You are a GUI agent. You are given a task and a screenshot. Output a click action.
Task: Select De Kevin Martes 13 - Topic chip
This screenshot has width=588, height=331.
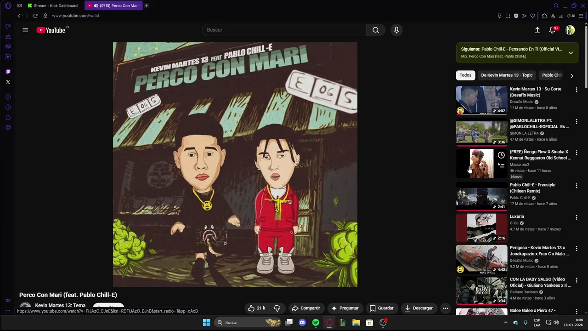tap(507, 75)
